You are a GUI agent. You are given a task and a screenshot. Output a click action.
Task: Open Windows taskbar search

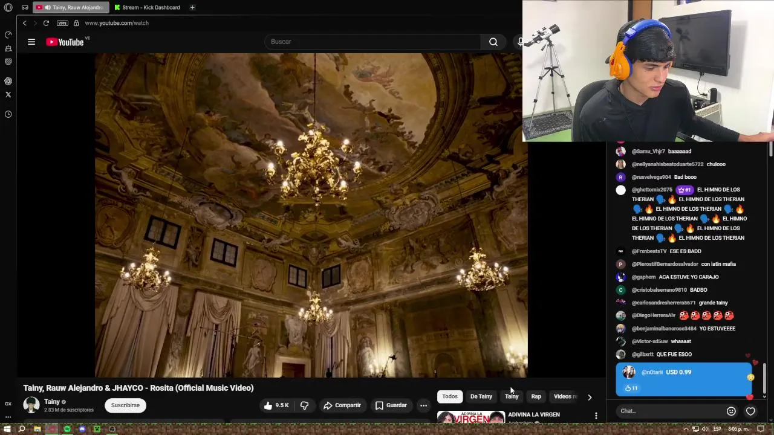tap(22, 429)
